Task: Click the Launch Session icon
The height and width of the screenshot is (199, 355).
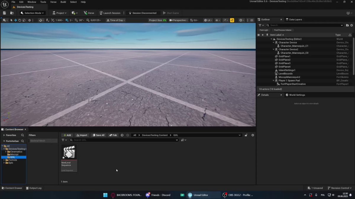Action: click(x=101, y=13)
